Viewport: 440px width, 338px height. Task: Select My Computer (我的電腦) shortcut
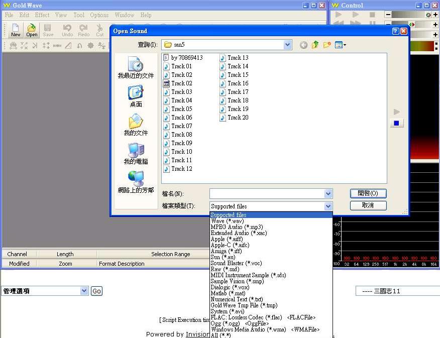136,154
